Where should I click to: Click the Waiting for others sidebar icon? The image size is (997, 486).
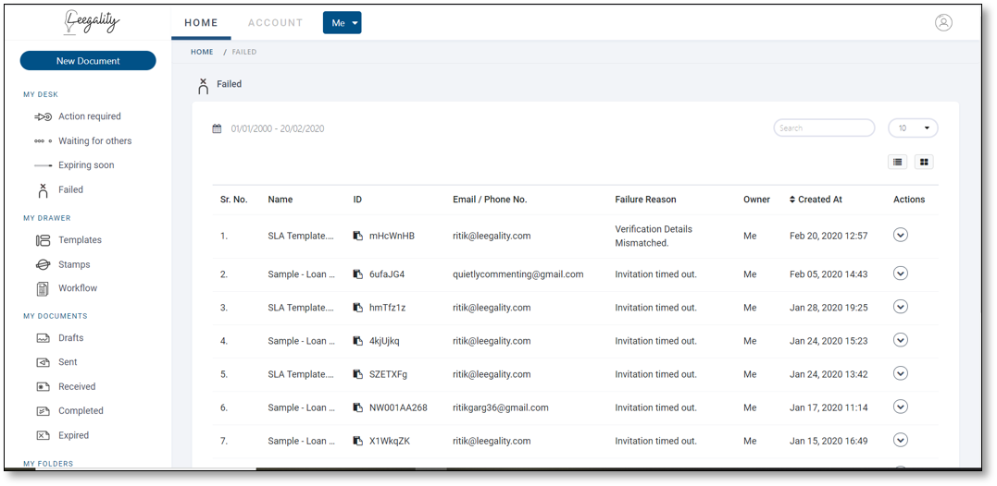pos(43,140)
